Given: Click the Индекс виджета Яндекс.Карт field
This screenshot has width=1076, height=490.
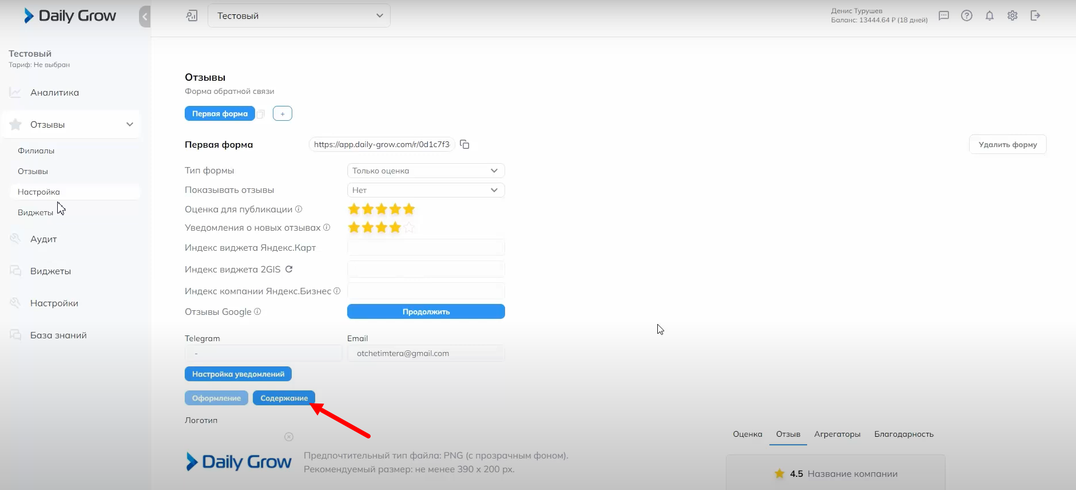Looking at the screenshot, I should [426, 248].
